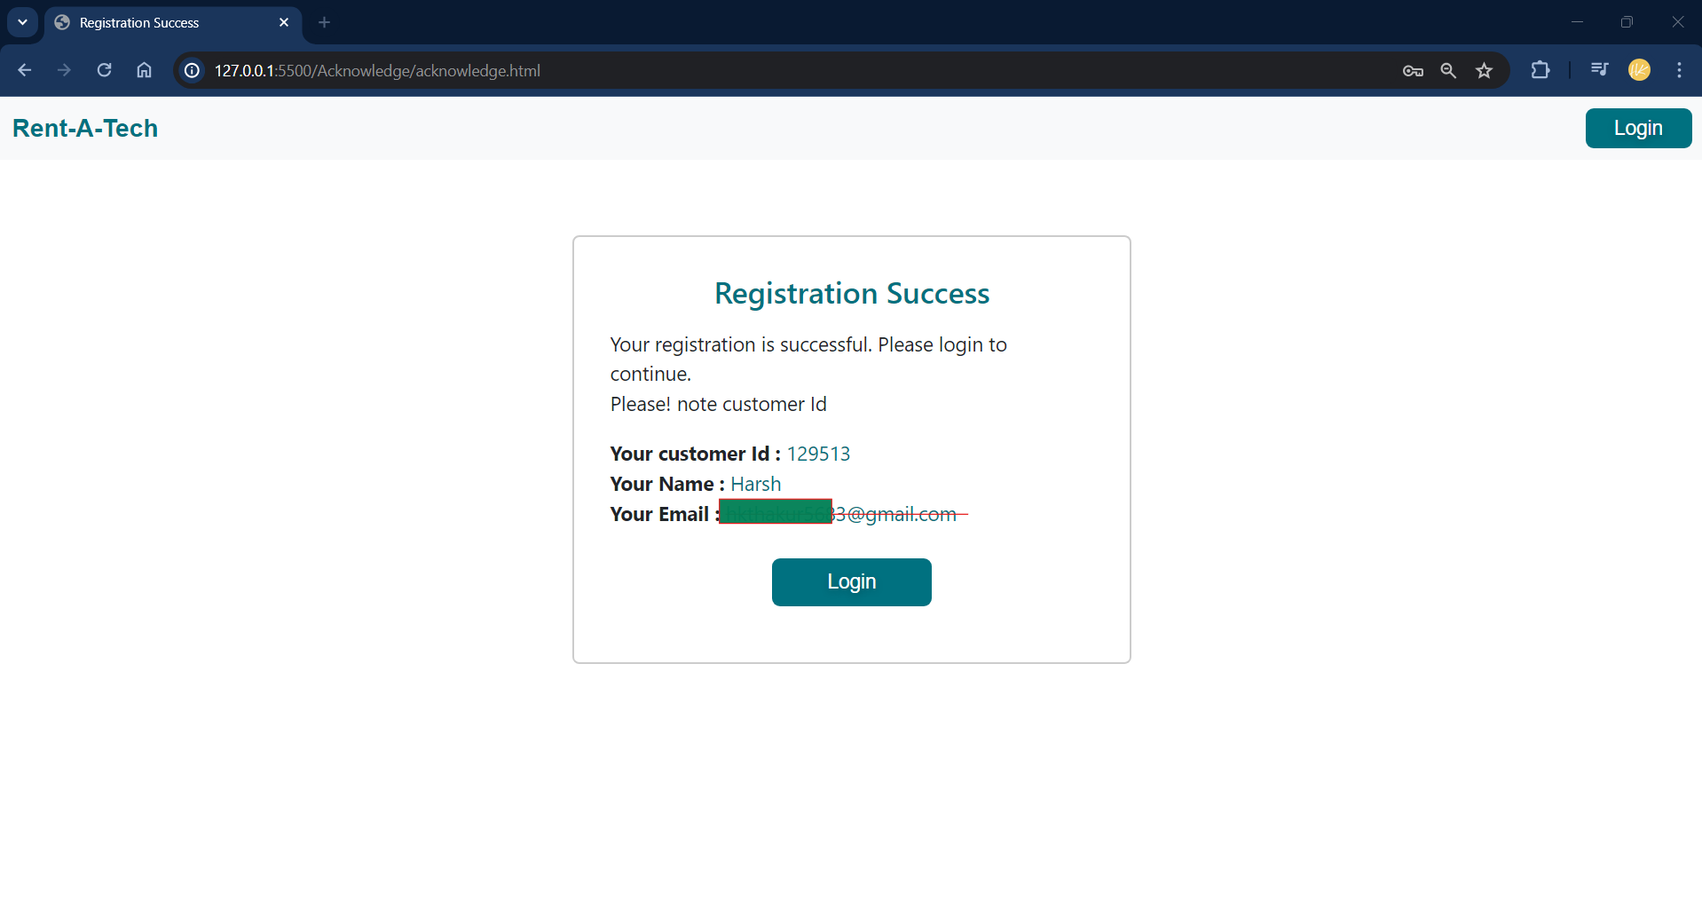The height and width of the screenshot is (901, 1702).
Task: Minimize the browser window
Action: coord(1577,22)
